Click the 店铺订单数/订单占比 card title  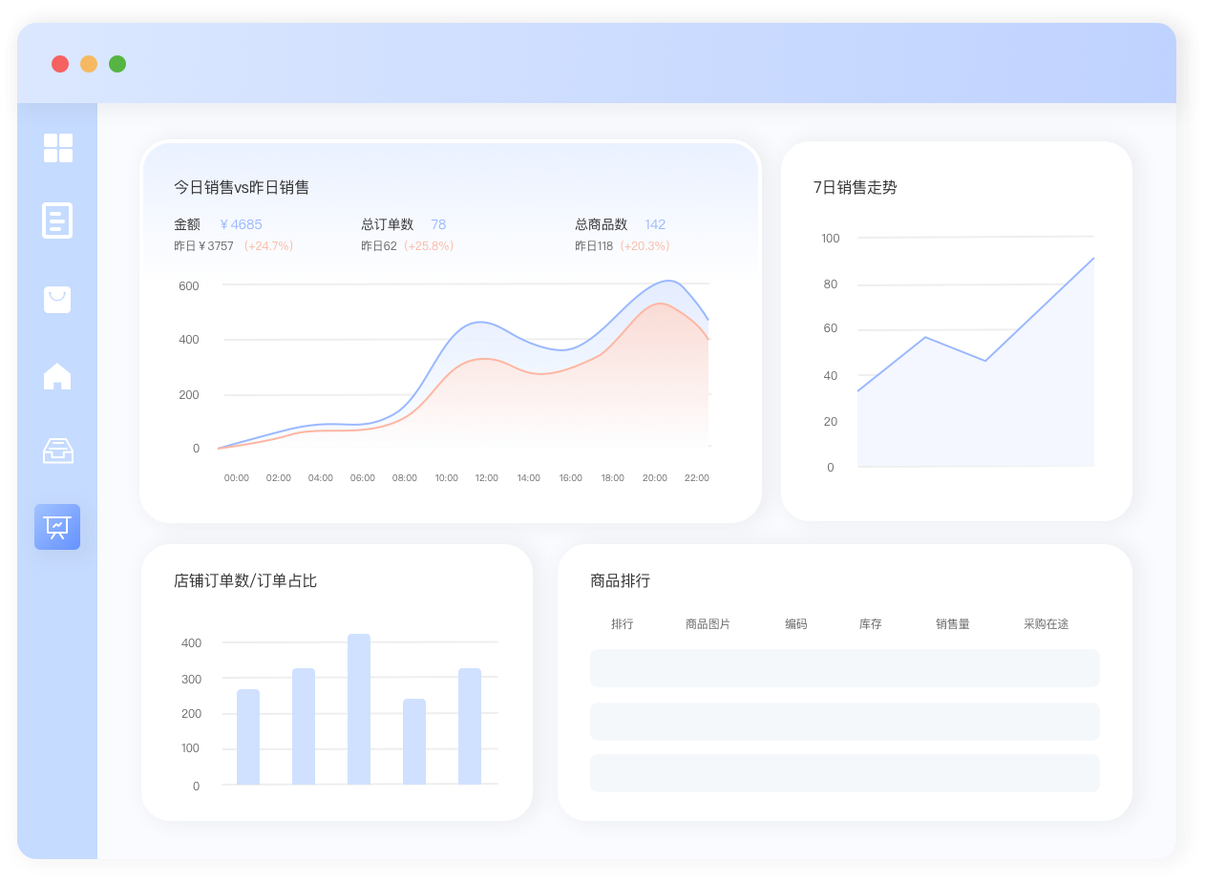pyautogui.click(x=245, y=580)
